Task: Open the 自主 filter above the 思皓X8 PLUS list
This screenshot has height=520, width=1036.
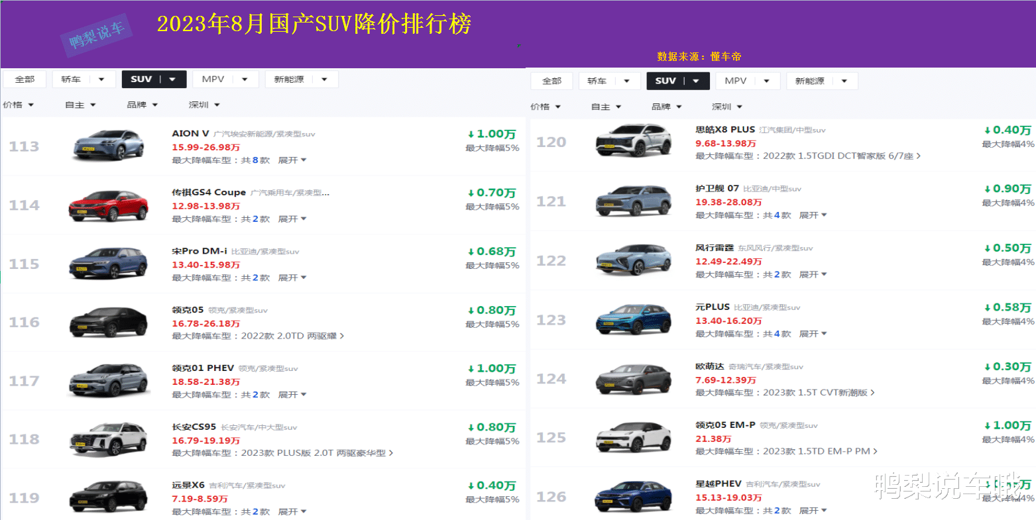Action: pos(606,107)
